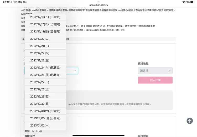
Task: Select 2022/12/20(二) from the date list
Action: (45, 39)
